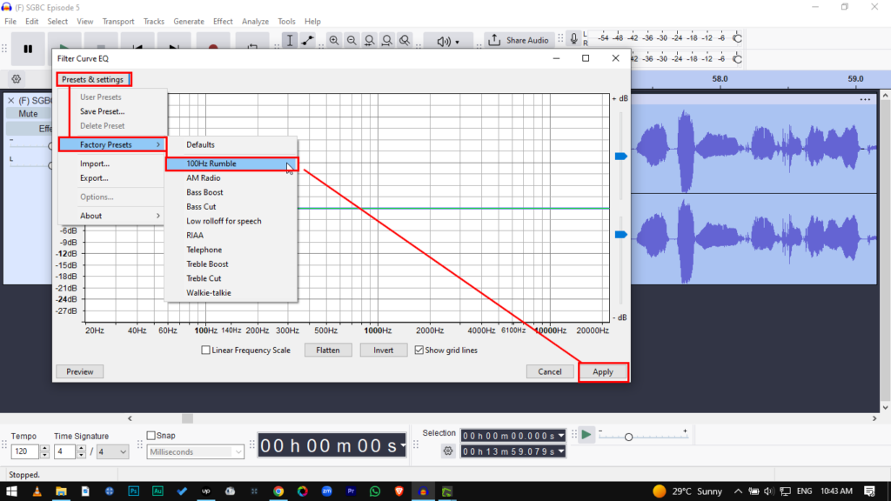The image size is (891, 501).
Task: Select the Envelope tool
Action: tap(308, 40)
